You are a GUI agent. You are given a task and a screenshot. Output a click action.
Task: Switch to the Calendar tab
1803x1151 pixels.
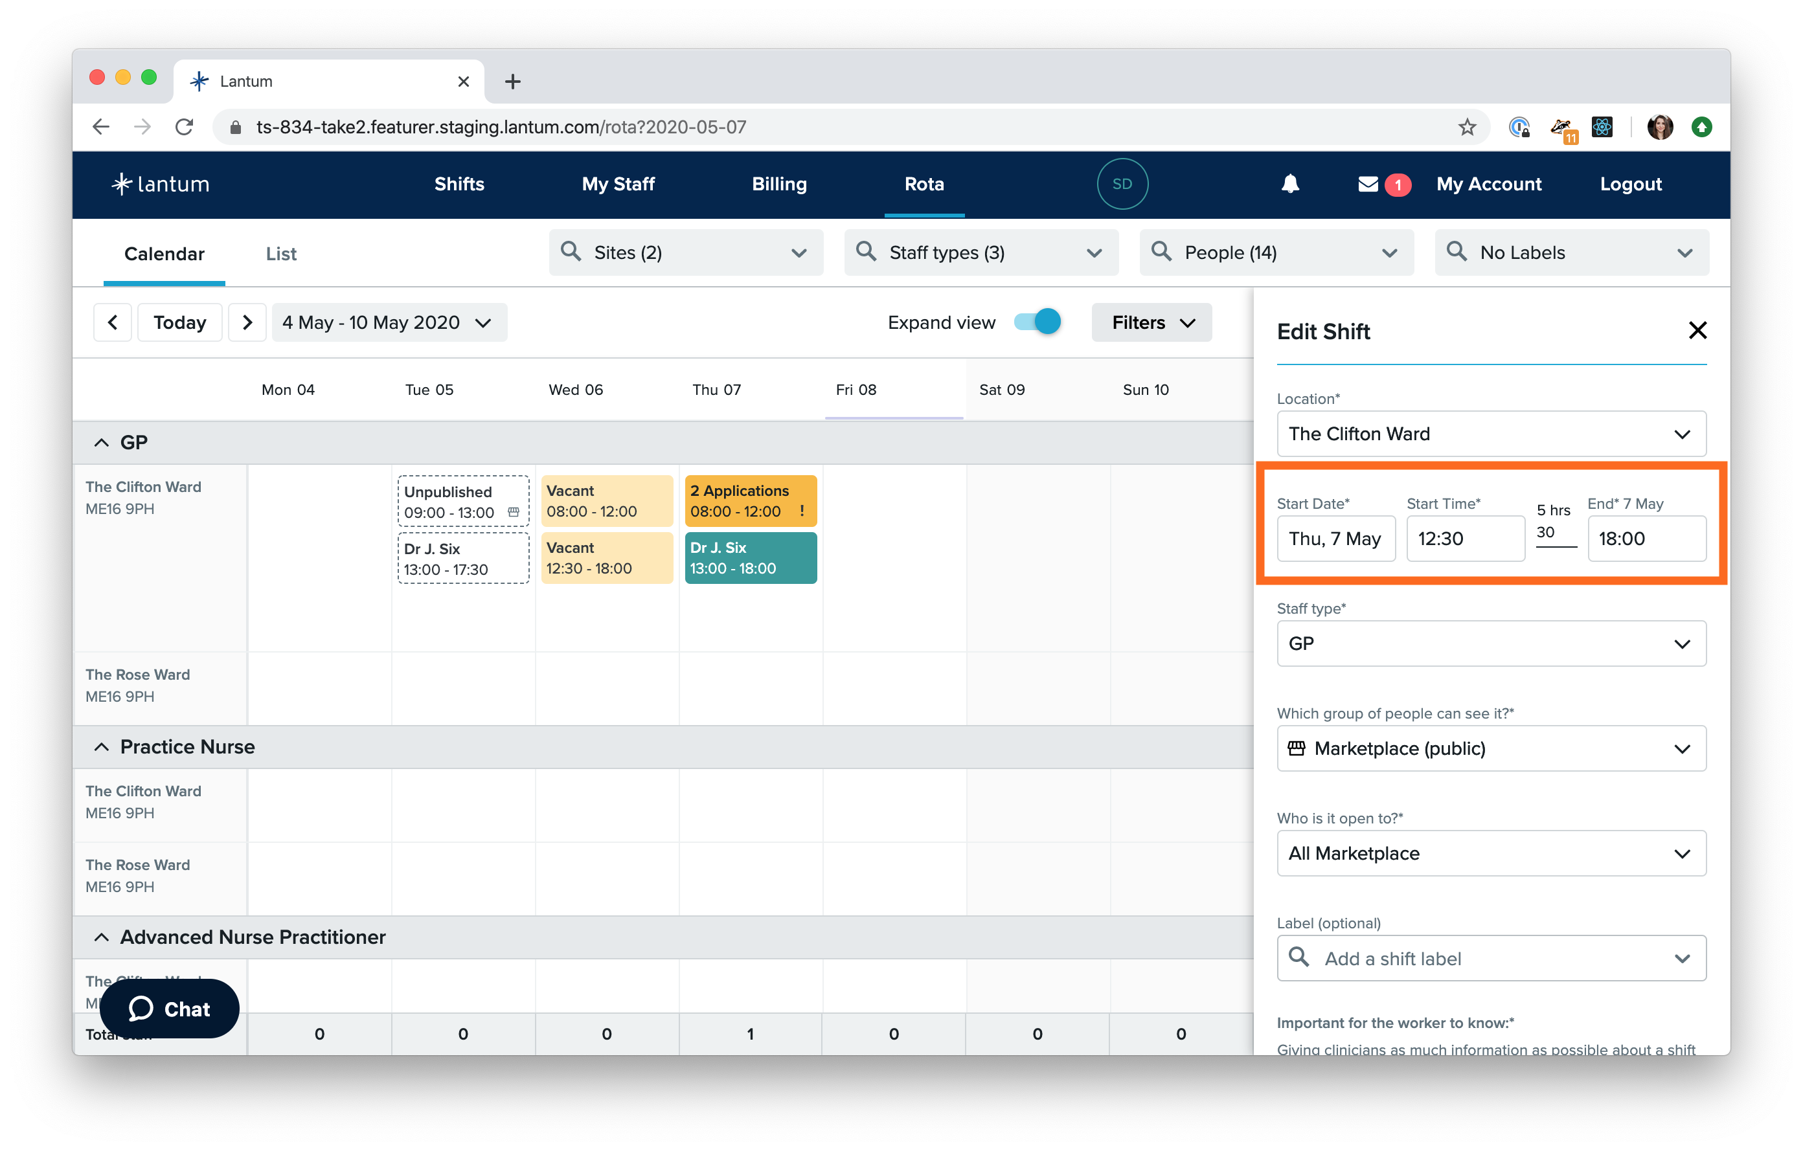(x=164, y=254)
